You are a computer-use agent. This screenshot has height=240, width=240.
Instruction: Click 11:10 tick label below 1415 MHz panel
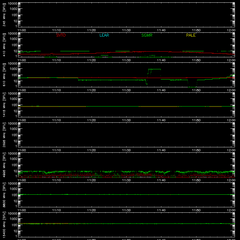point(56,120)
